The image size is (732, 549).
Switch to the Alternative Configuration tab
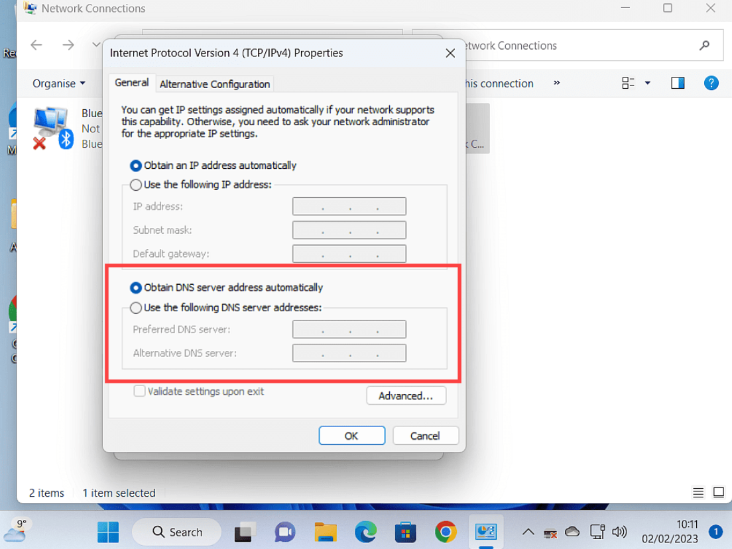point(214,84)
